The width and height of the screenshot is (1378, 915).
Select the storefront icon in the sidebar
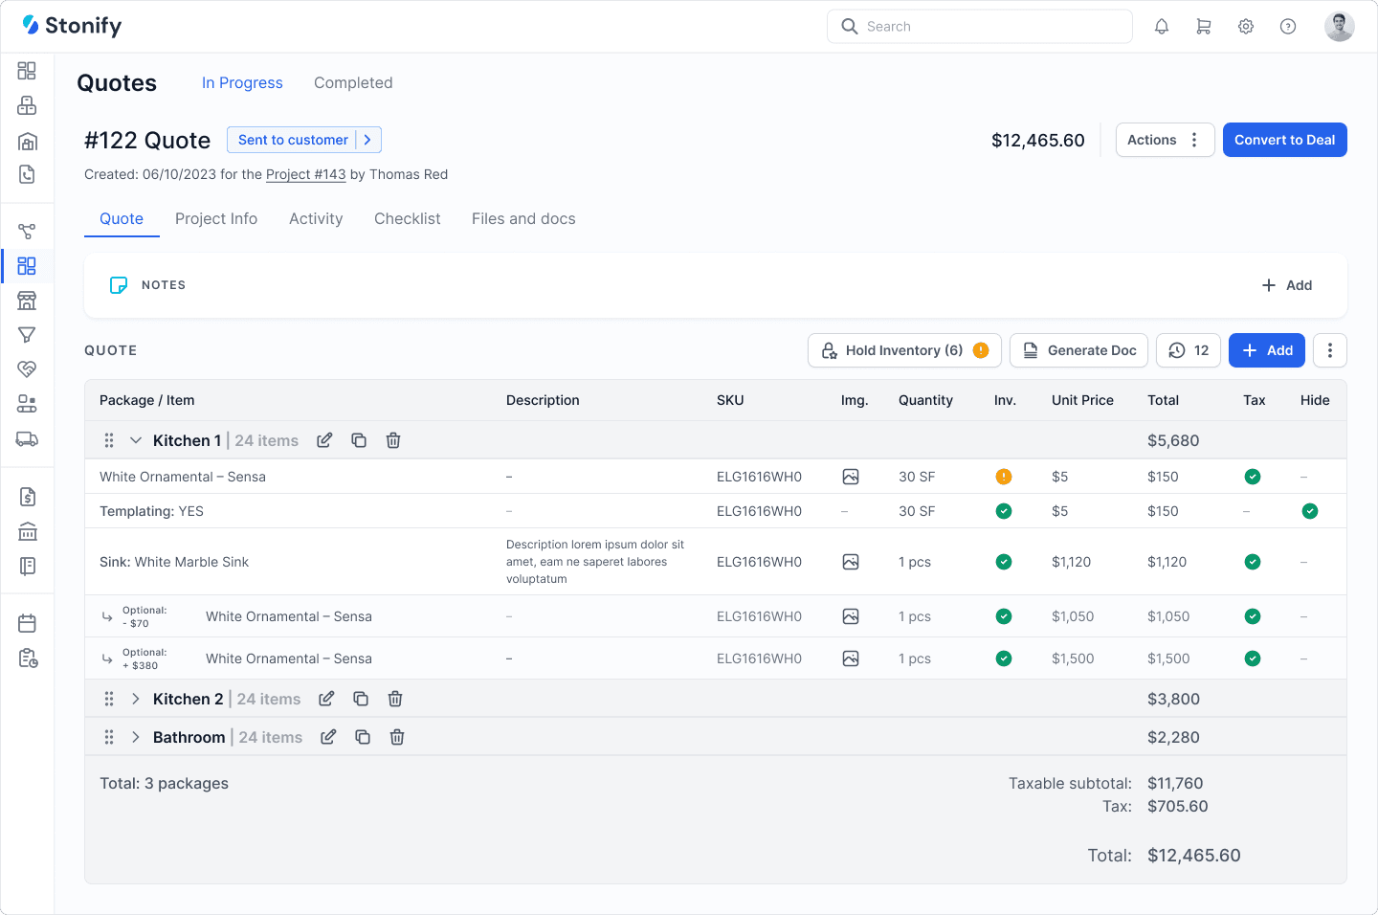click(27, 301)
